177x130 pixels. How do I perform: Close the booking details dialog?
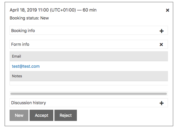pyautogui.click(x=167, y=10)
